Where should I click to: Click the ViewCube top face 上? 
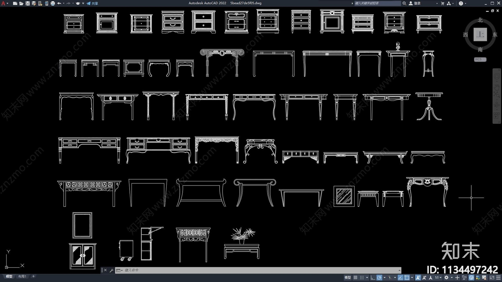pyautogui.click(x=480, y=34)
